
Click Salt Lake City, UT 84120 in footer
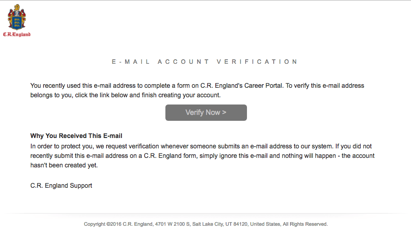[x=220, y=224]
